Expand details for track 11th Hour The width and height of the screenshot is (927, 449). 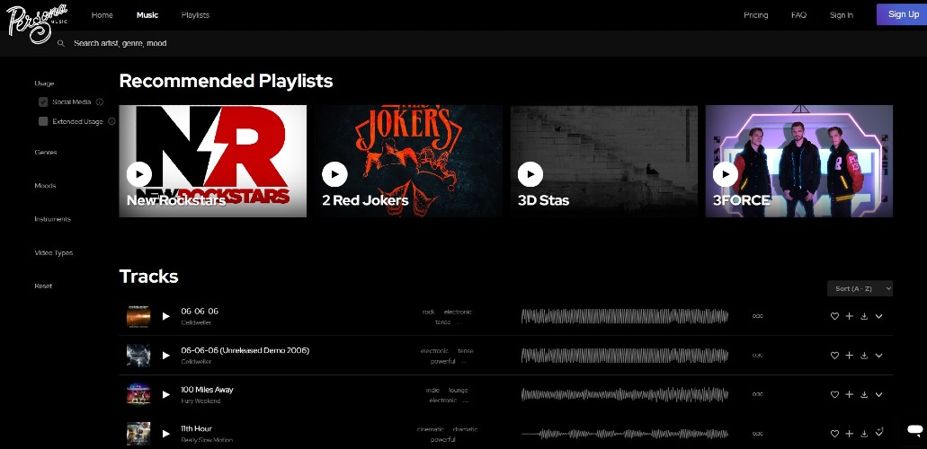click(x=878, y=433)
